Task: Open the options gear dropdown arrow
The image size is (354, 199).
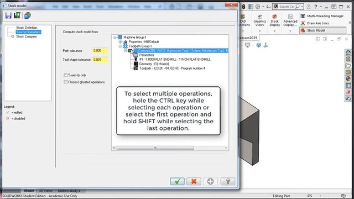Action: (263, 7)
